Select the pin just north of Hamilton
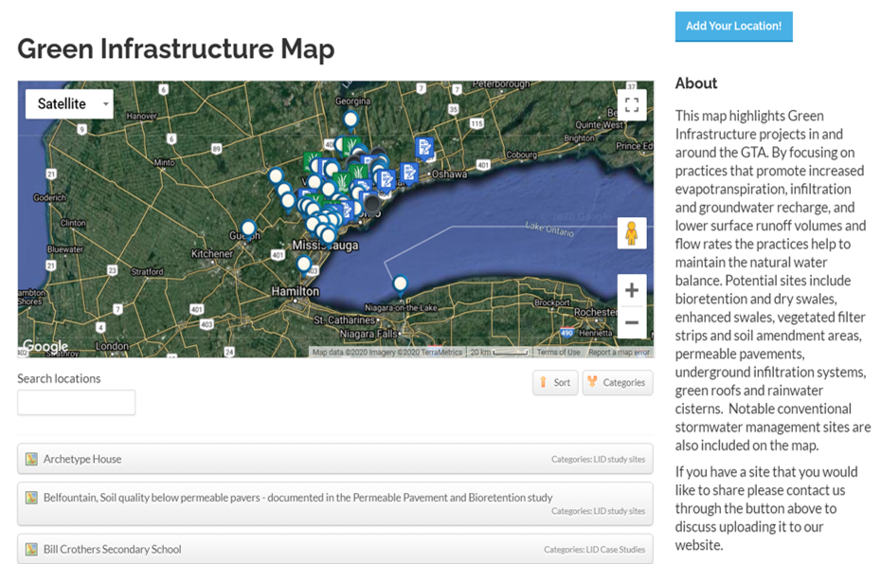882x564 pixels. [x=303, y=264]
